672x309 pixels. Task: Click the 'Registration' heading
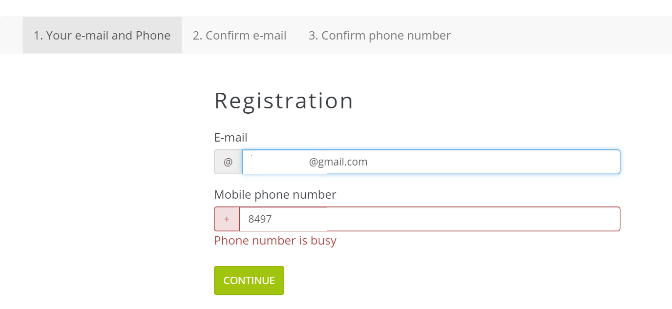(283, 101)
